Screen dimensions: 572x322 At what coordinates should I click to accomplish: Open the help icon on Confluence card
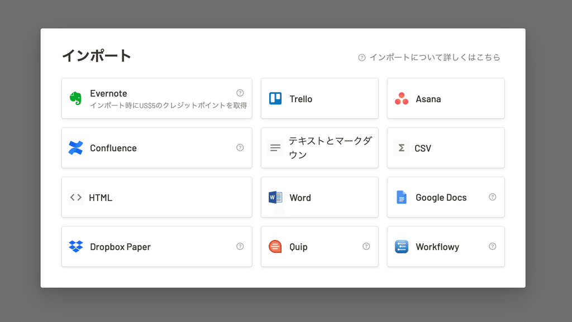[240, 147]
